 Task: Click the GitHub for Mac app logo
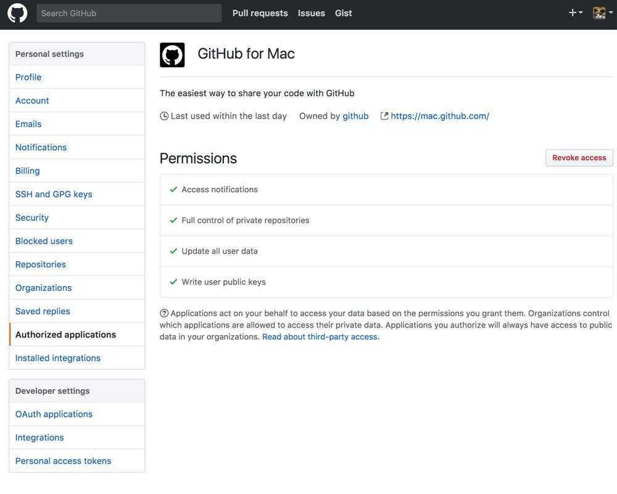[x=172, y=55]
